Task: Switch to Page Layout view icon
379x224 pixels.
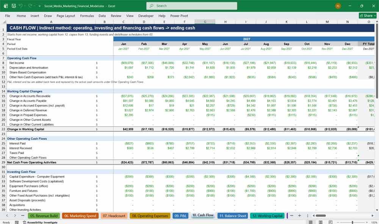Action: (x=321, y=222)
